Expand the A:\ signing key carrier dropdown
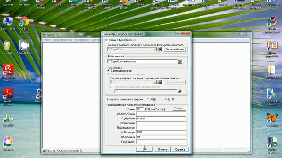This screenshot has height=158, width=282. (155, 82)
